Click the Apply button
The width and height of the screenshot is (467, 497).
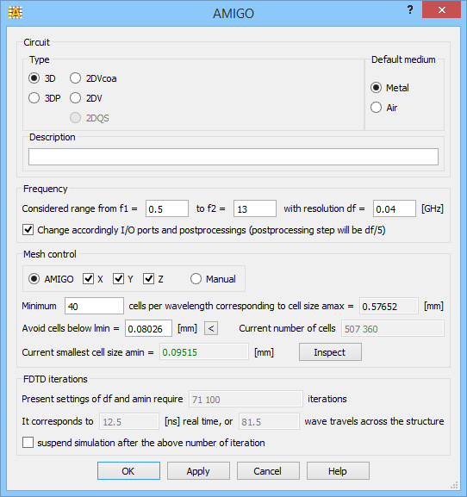pos(198,471)
